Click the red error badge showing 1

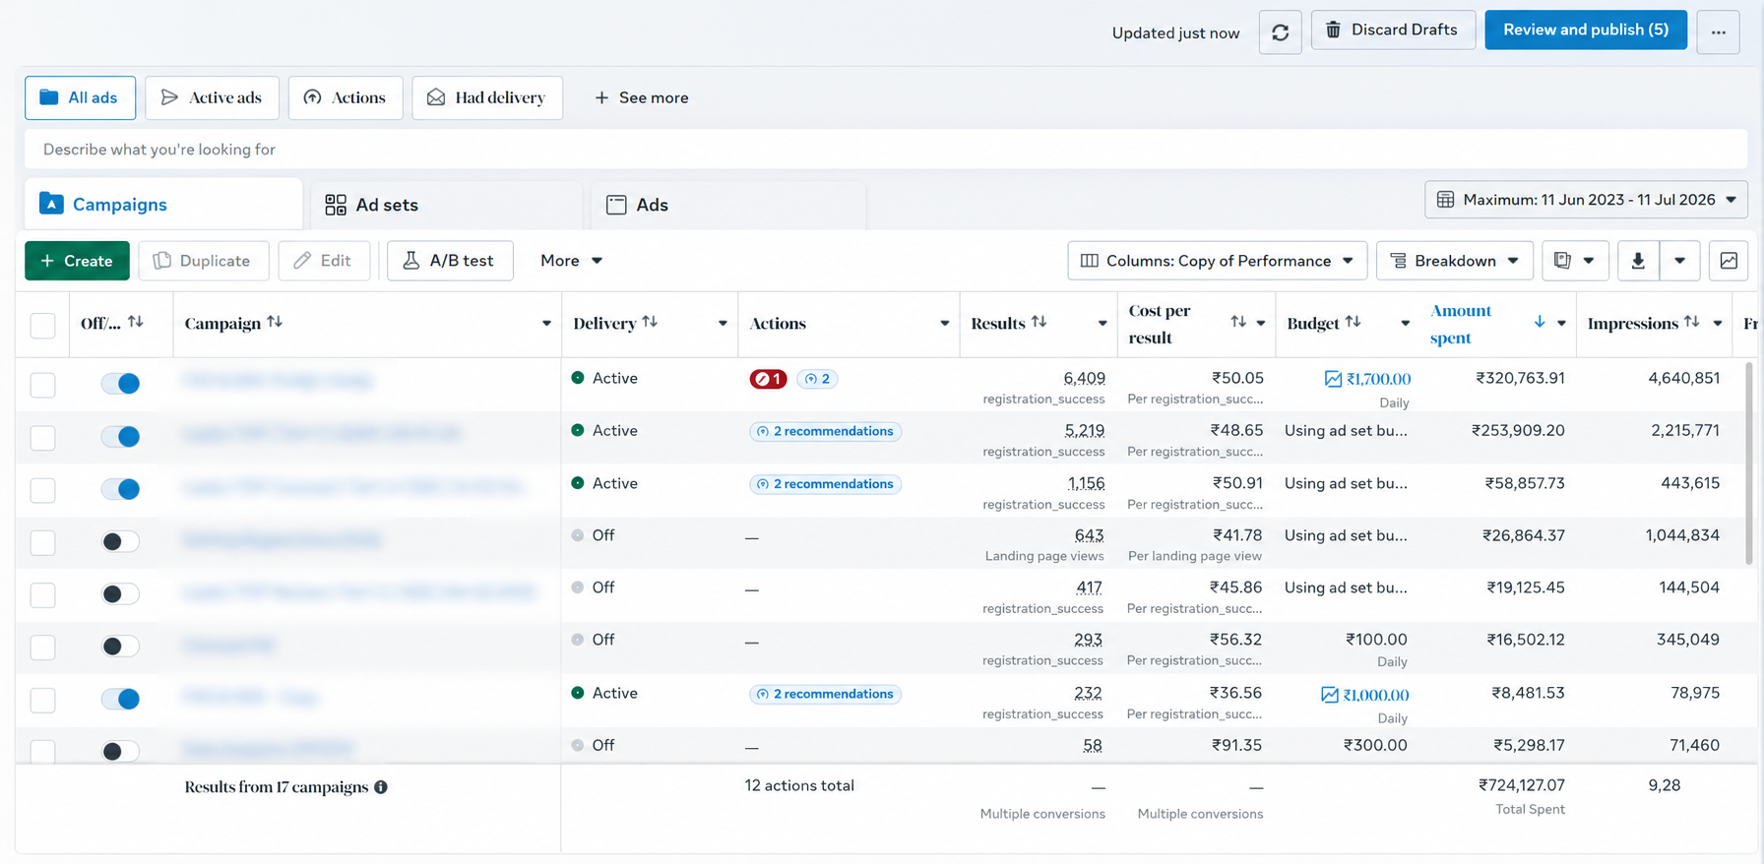tap(768, 379)
